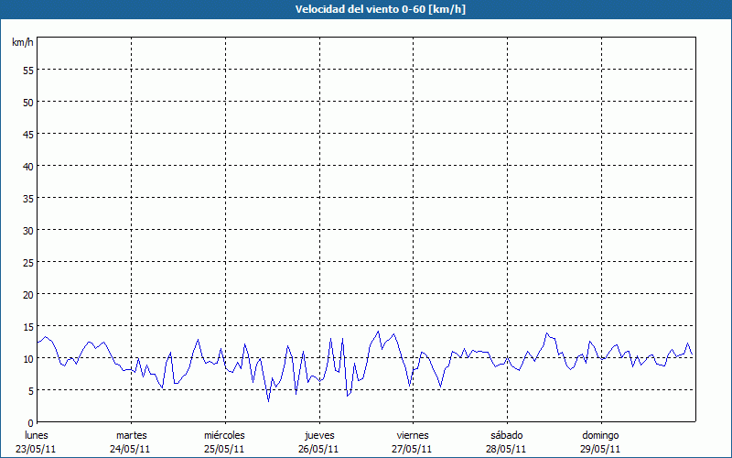
Task: Click the 'lunes' day label
Action: [x=37, y=434]
